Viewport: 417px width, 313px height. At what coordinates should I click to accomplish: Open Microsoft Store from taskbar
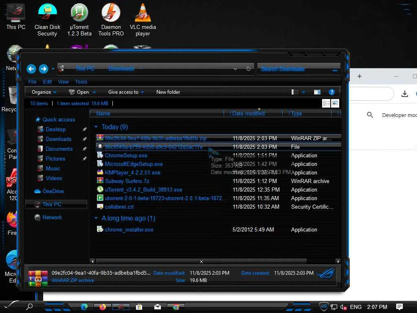point(139,307)
